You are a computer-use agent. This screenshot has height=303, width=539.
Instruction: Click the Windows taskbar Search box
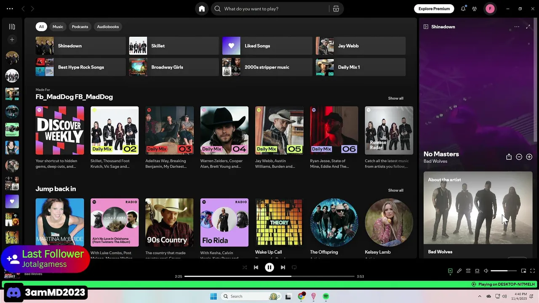tap(252, 296)
